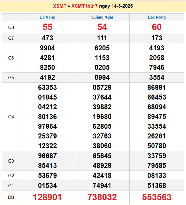Select the Quảng Ngãi column header link
Viewport: 186px width, 205px height.
pos(102,17)
